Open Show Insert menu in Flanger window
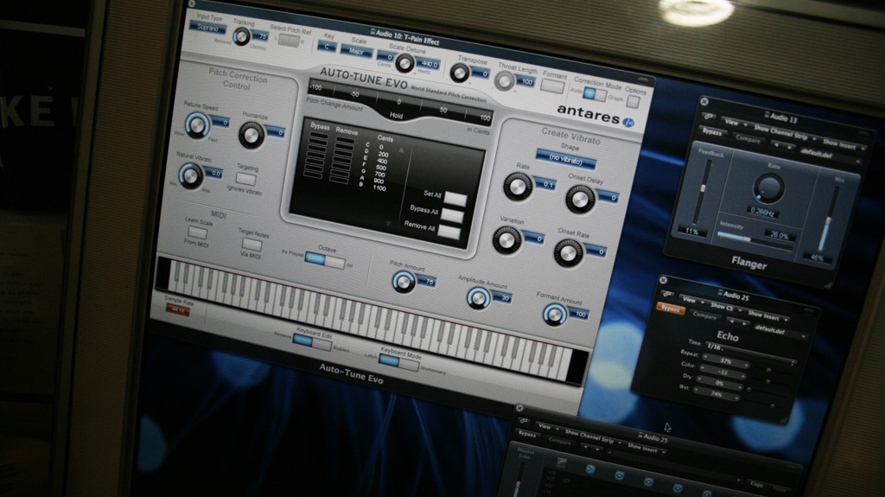Image resolution: width=885 pixels, height=497 pixels. pos(844,144)
